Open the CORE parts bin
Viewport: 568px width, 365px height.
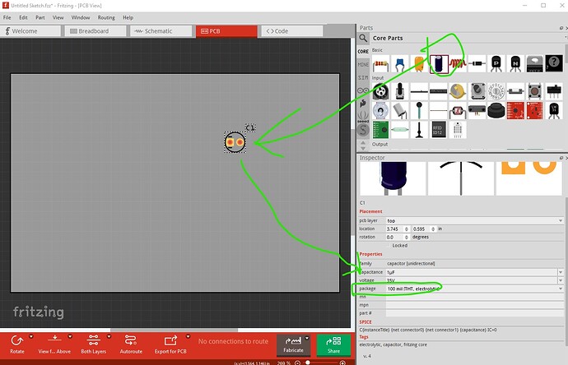pos(363,51)
